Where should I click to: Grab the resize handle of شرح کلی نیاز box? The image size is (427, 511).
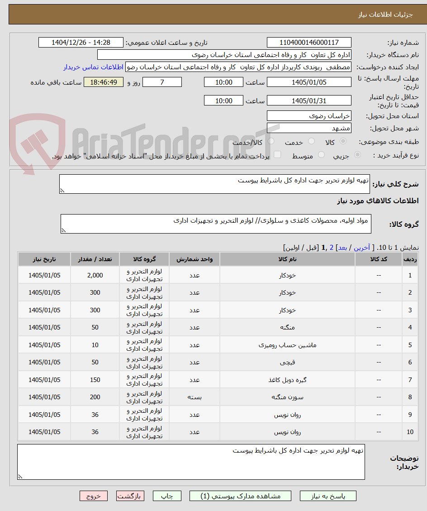click(x=62, y=191)
